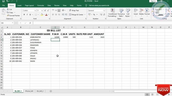This screenshot has width=172, height=96.
Task: Open the Phone_bill sheet tab
Action: pos(29,91)
